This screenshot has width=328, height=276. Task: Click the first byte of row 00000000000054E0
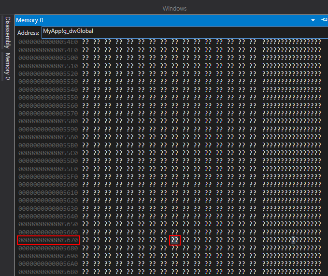86,42
